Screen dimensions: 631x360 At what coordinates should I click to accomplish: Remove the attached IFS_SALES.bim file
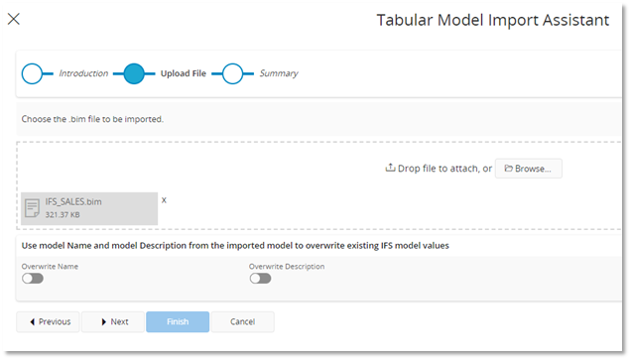coord(164,200)
